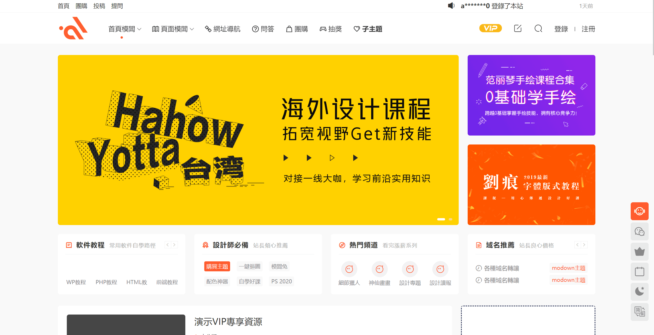
Task: Click the 購買主題 red tag
Action: (217, 266)
